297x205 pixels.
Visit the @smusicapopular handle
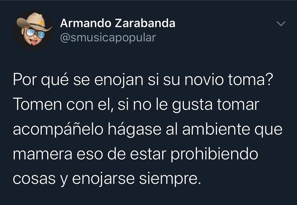point(108,38)
